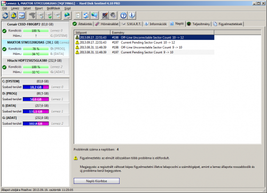Open the Fájl menu
Viewport: 267px width, 193px height.
tap(5, 9)
